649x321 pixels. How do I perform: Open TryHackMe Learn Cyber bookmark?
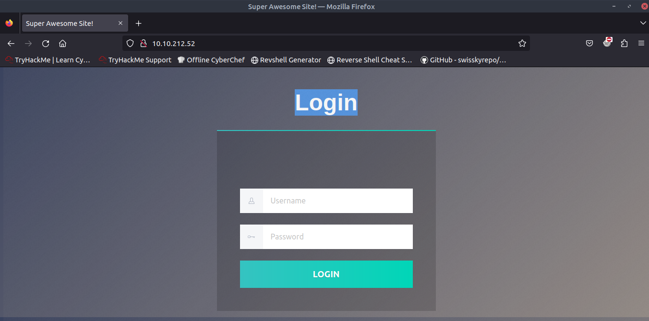pos(48,60)
